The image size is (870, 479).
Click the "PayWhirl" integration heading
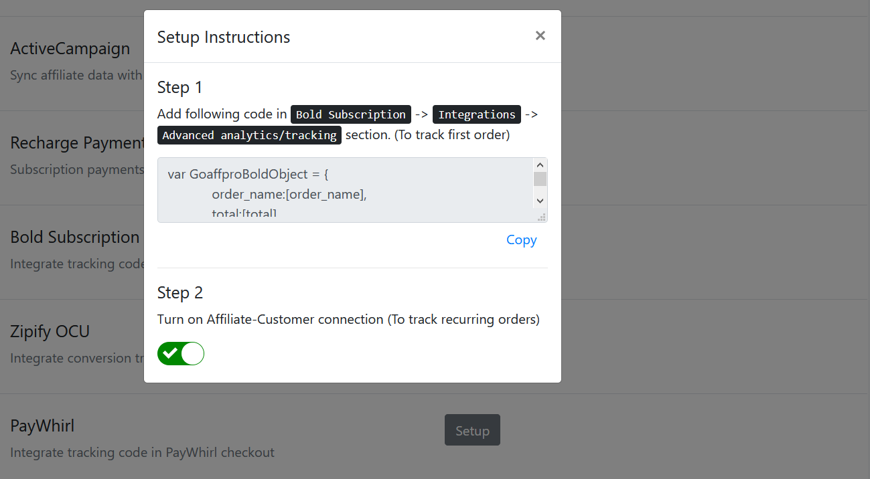[x=42, y=426]
